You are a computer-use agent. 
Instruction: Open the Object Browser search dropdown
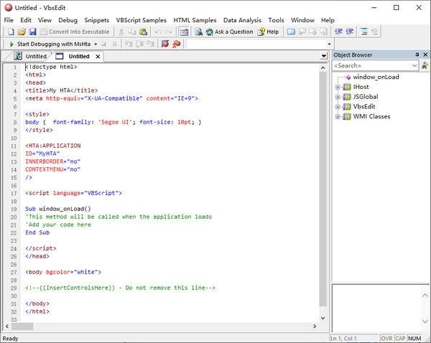(414, 65)
